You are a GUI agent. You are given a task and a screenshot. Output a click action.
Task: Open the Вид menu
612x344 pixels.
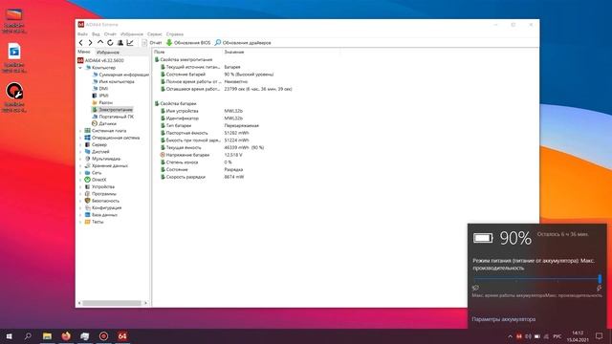(x=96, y=34)
